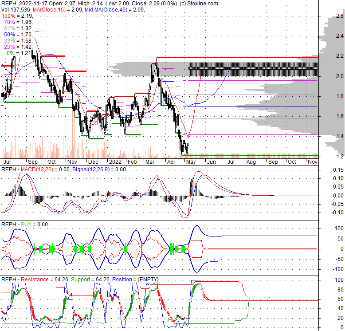Viewport: 345px width, 331px height.
Task: Click the REPH ticker symbol in header
Action: 9,4
